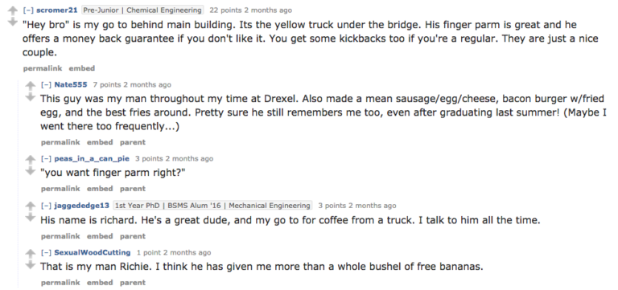This screenshot has height=290, width=618.
Task: Collapse peas_in_a_can_pie's comment
Action: [46, 158]
